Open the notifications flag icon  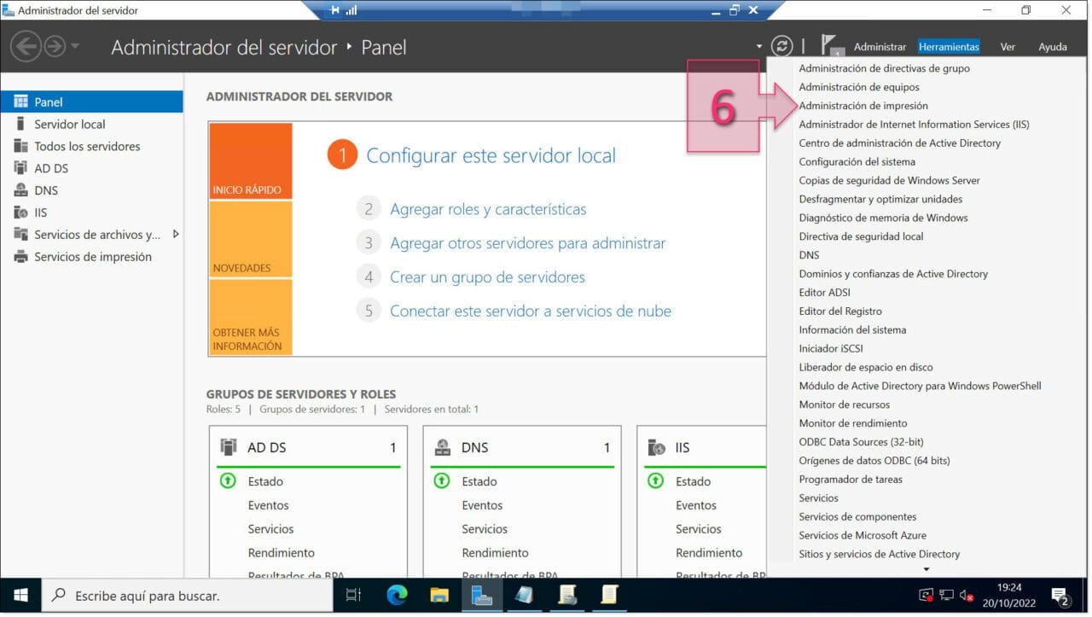(x=831, y=46)
